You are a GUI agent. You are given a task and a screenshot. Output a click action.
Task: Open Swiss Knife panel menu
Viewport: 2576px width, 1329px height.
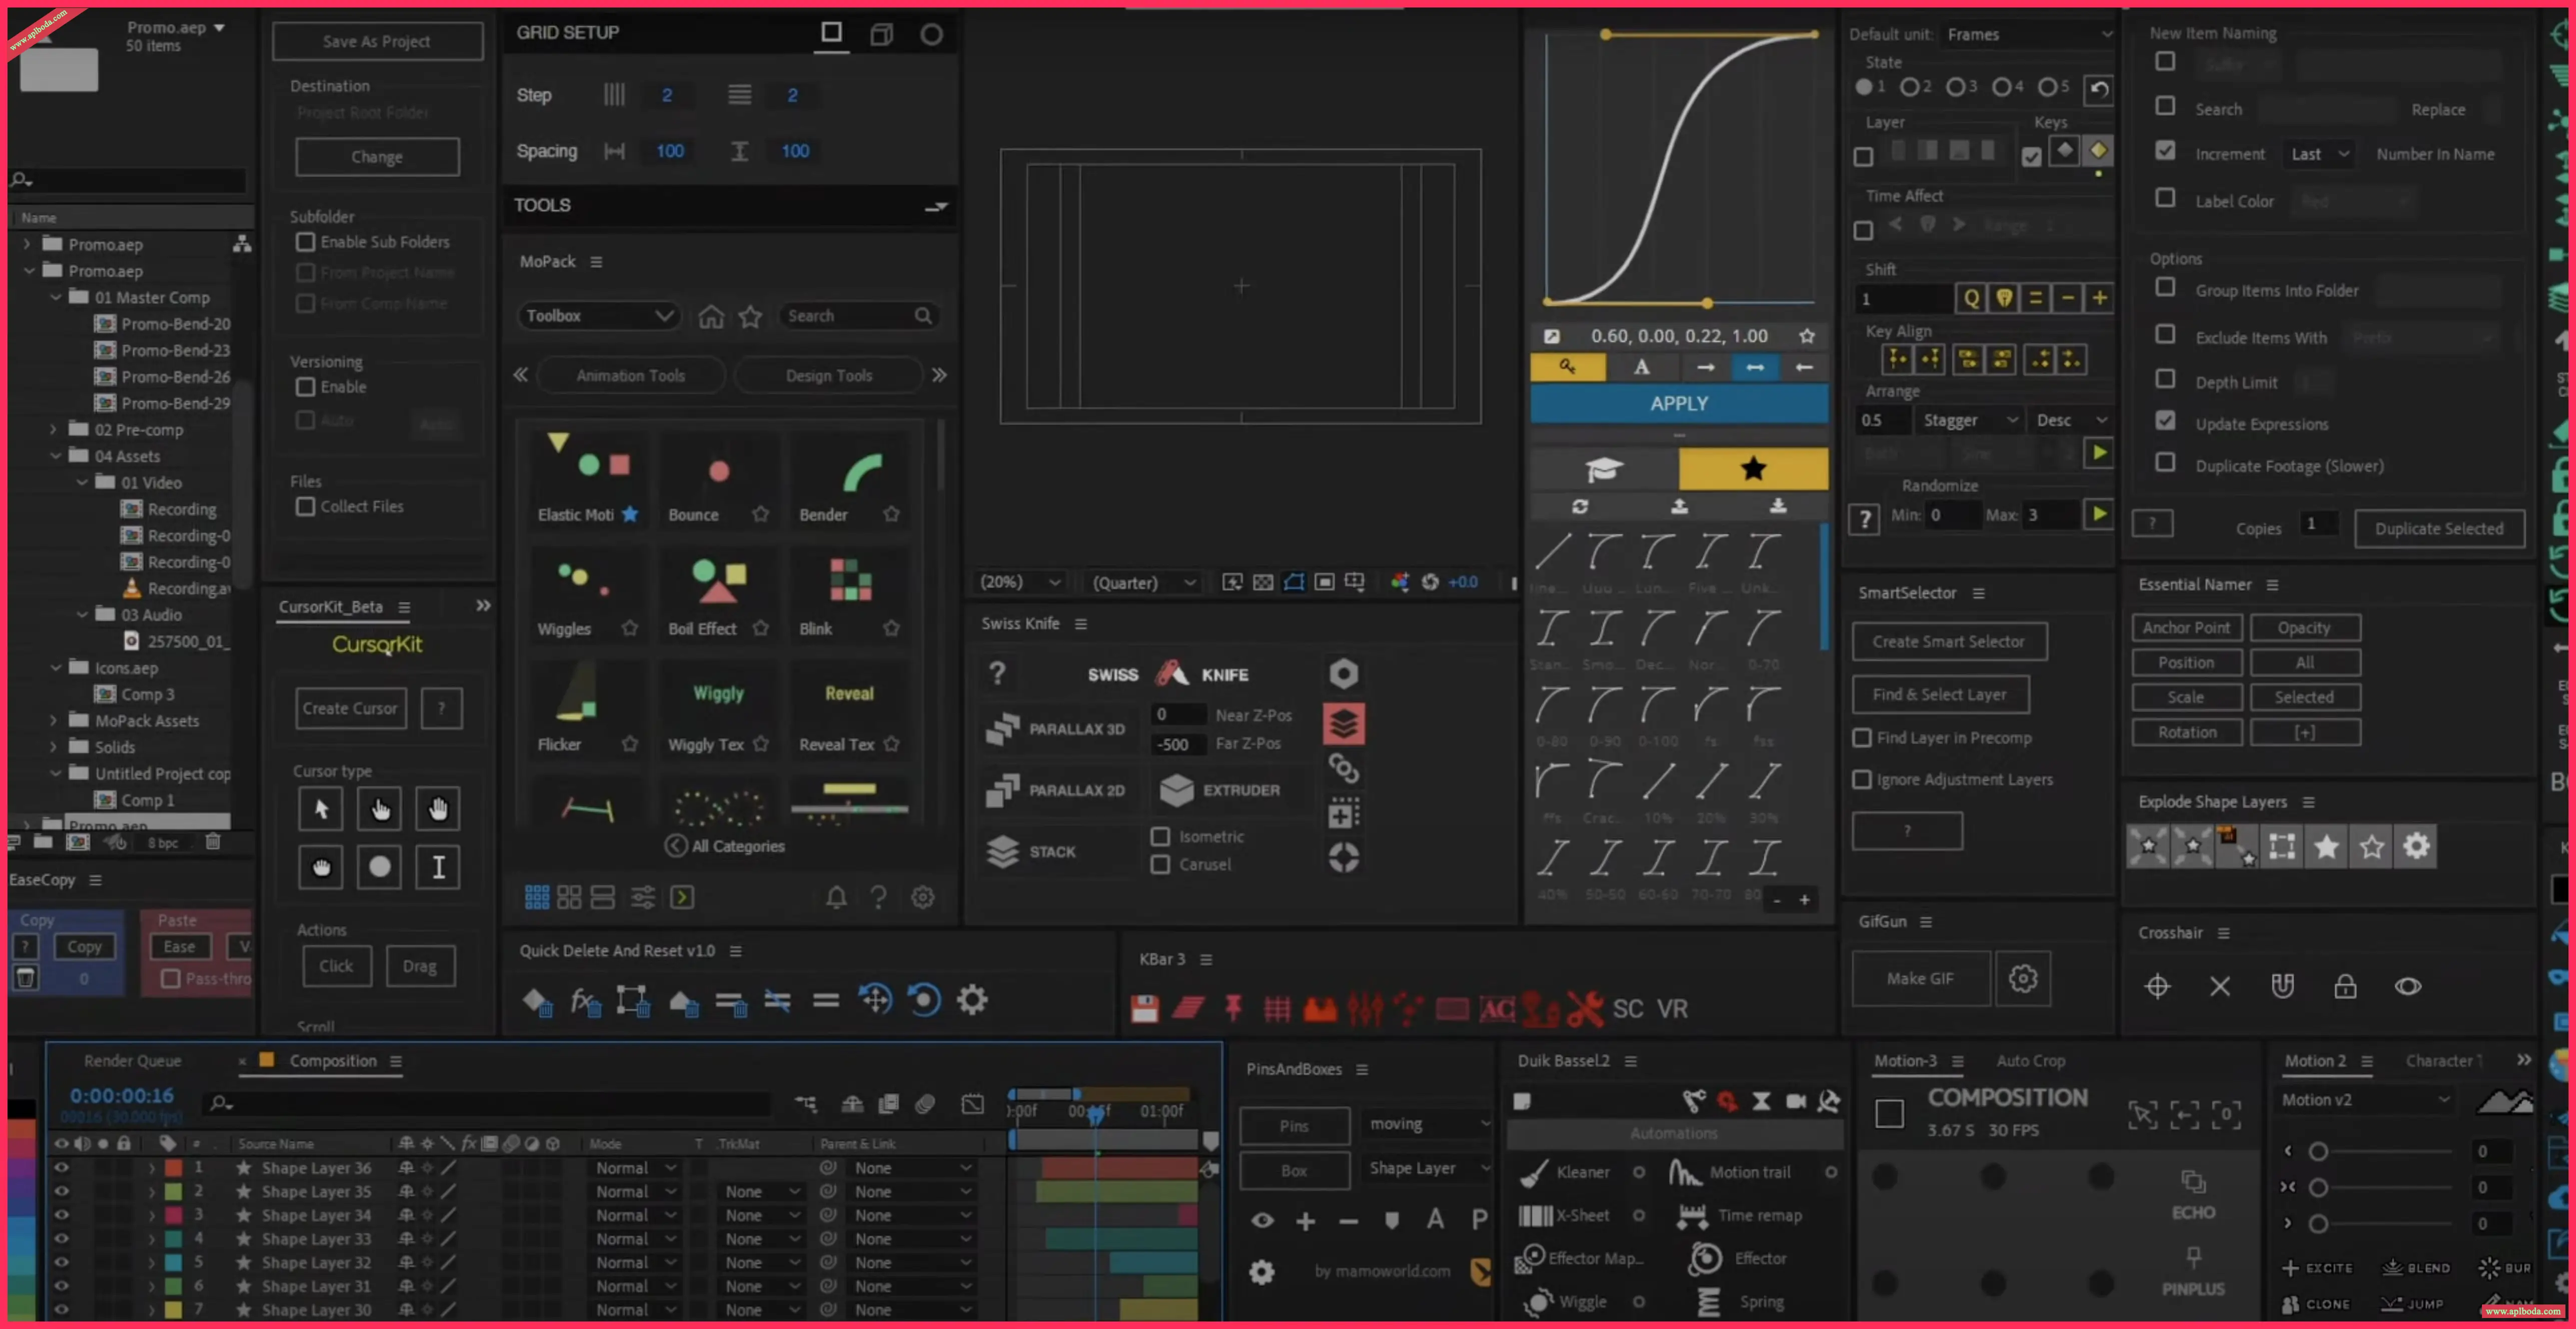coord(1080,624)
